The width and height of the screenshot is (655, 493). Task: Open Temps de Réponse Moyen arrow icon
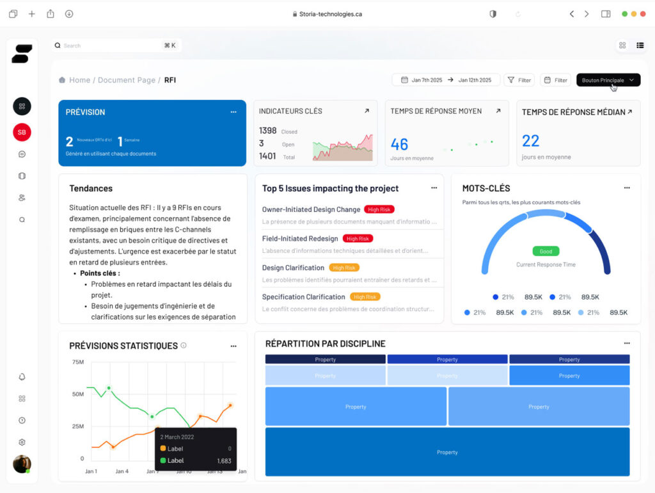coord(498,111)
